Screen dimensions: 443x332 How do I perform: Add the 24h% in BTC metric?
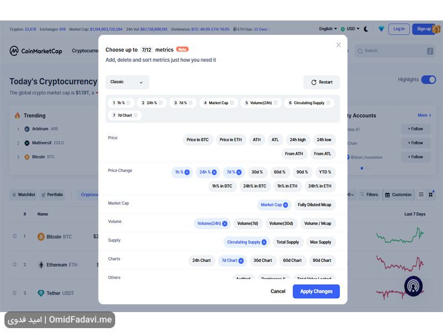pos(255,186)
